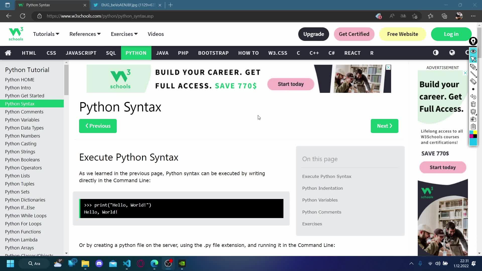Viewport: 482px width, 271px height.
Task: Expand the References dropdown
Action: click(x=85, y=34)
